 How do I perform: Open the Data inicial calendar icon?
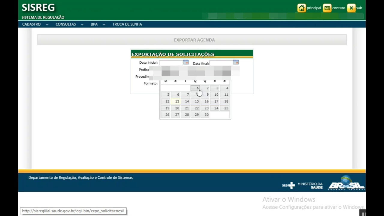tap(186, 62)
